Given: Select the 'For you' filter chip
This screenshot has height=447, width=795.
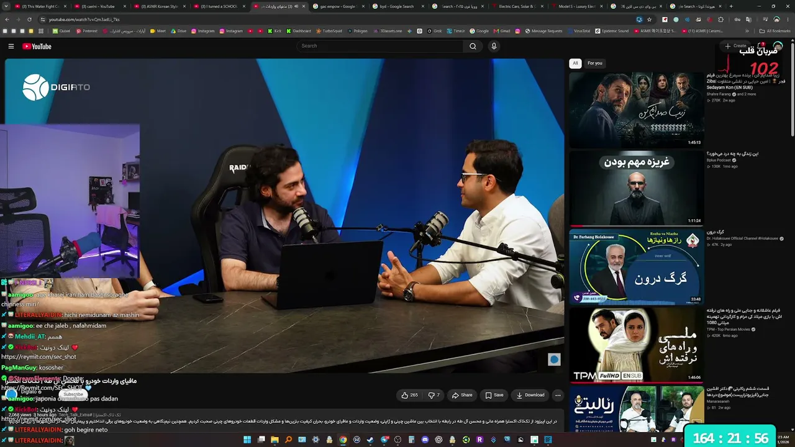Looking at the screenshot, I should 595,63.
